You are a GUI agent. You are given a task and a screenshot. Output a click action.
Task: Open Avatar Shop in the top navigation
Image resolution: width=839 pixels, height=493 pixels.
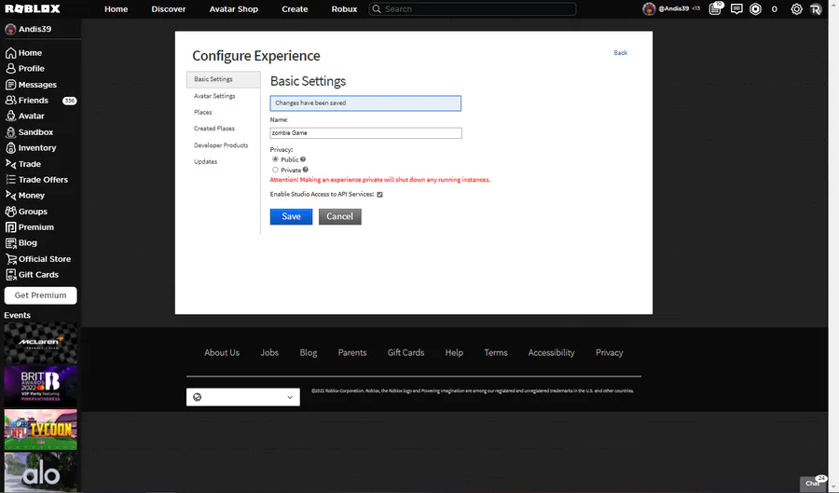233,9
